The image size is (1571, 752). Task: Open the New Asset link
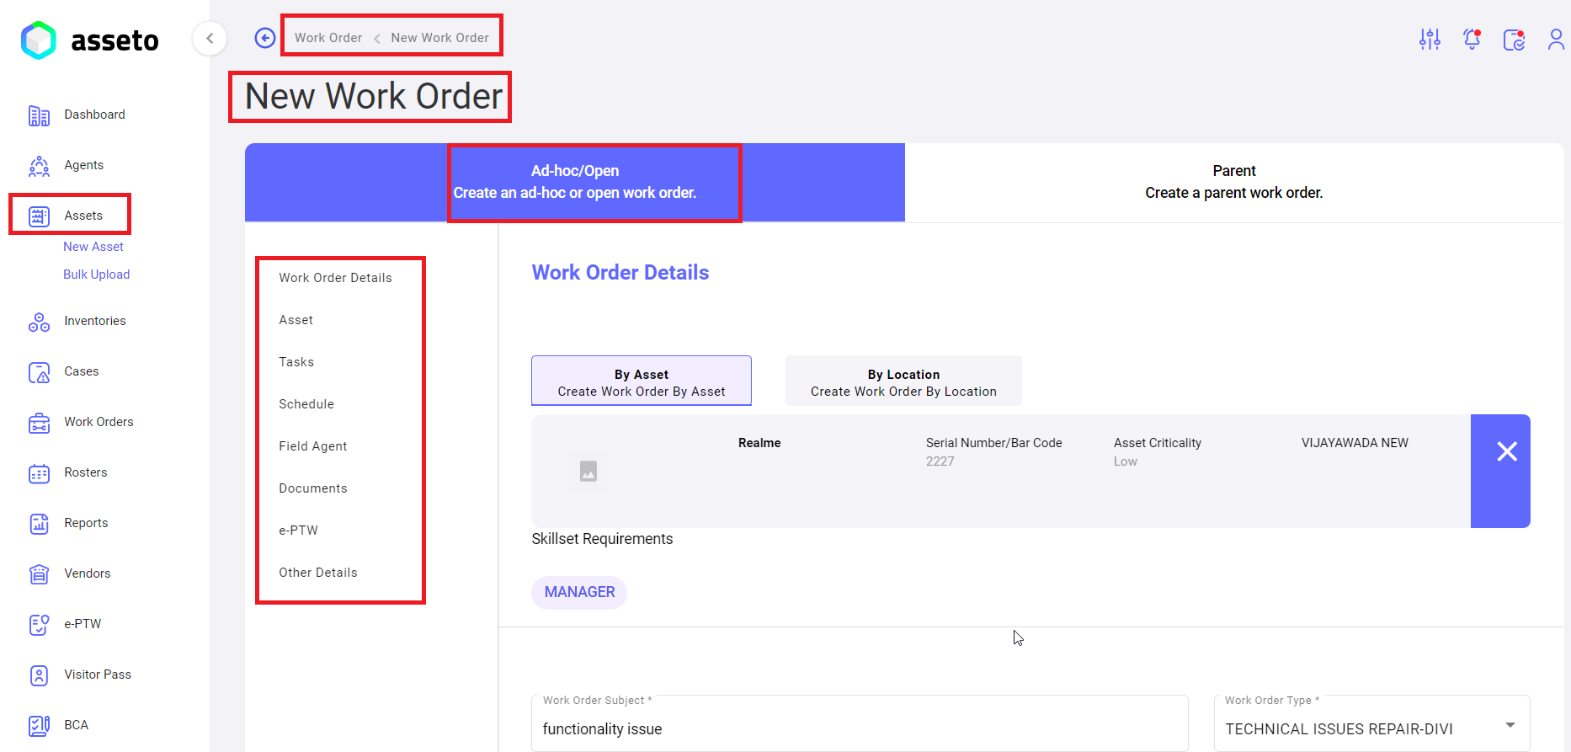pyautogui.click(x=93, y=247)
